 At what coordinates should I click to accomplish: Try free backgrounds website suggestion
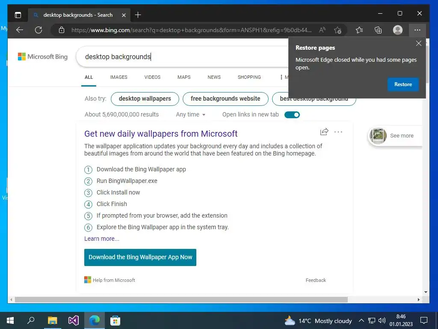click(x=225, y=99)
